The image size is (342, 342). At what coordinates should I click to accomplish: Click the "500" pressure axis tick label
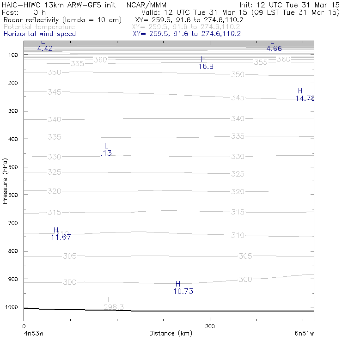click(13, 167)
